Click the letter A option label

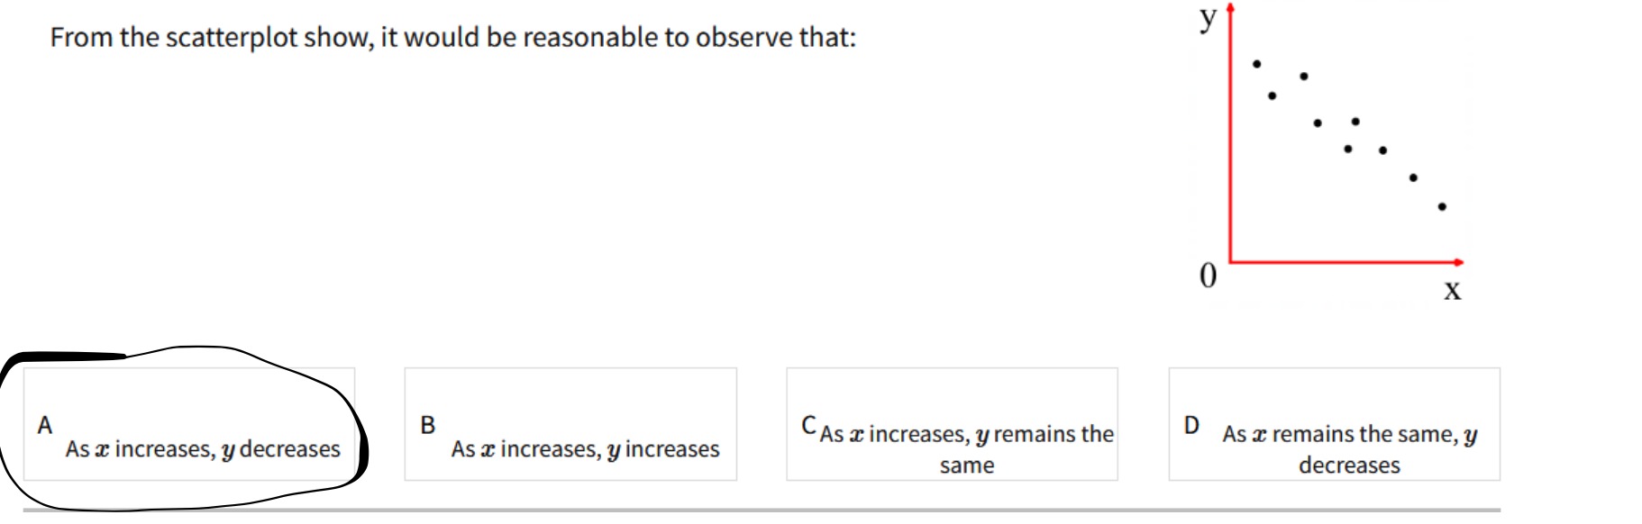[45, 425]
